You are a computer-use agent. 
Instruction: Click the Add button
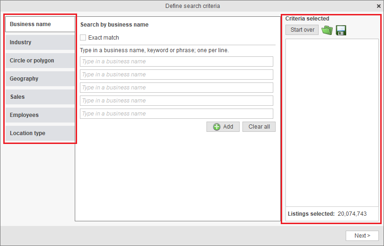(x=223, y=127)
